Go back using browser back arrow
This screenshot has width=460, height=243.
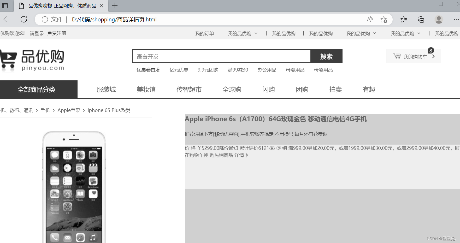click(x=7, y=19)
